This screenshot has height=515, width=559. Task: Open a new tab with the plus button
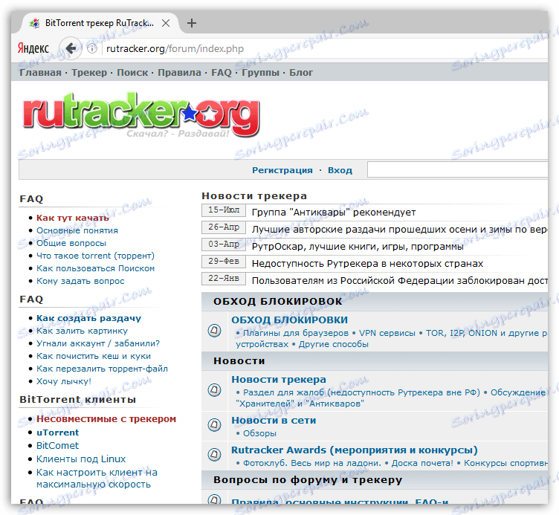pos(192,23)
